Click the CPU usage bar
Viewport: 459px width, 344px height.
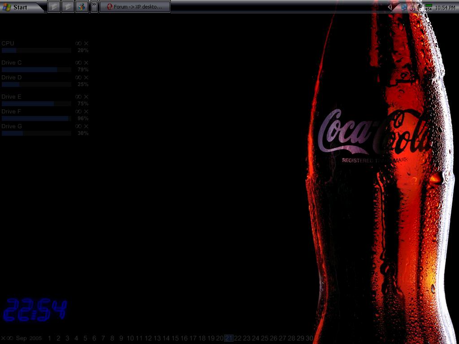click(x=36, y=50)
